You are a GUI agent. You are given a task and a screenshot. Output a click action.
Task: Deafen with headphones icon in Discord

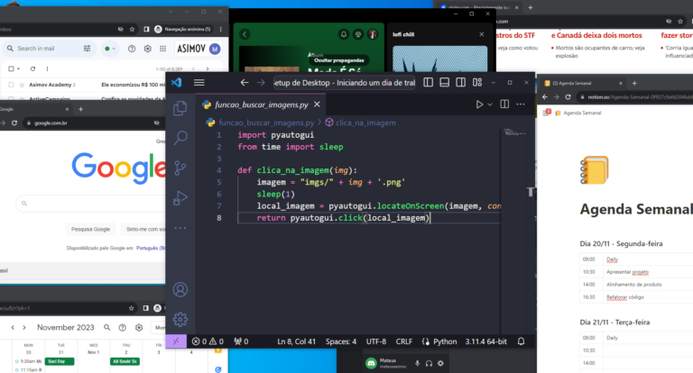429,363
